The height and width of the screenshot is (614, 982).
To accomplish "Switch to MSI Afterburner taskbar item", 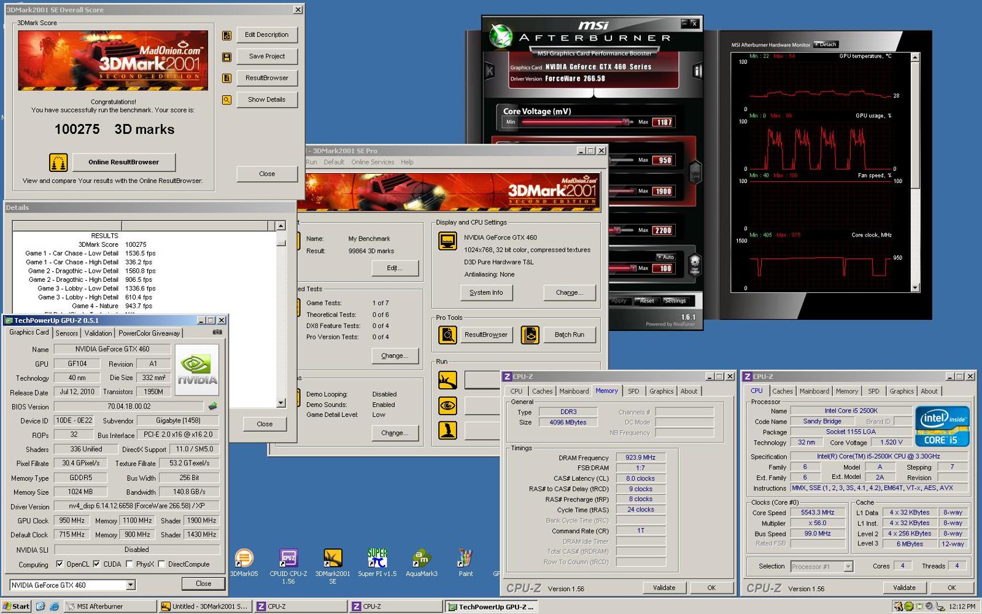I will pos(110,606).
